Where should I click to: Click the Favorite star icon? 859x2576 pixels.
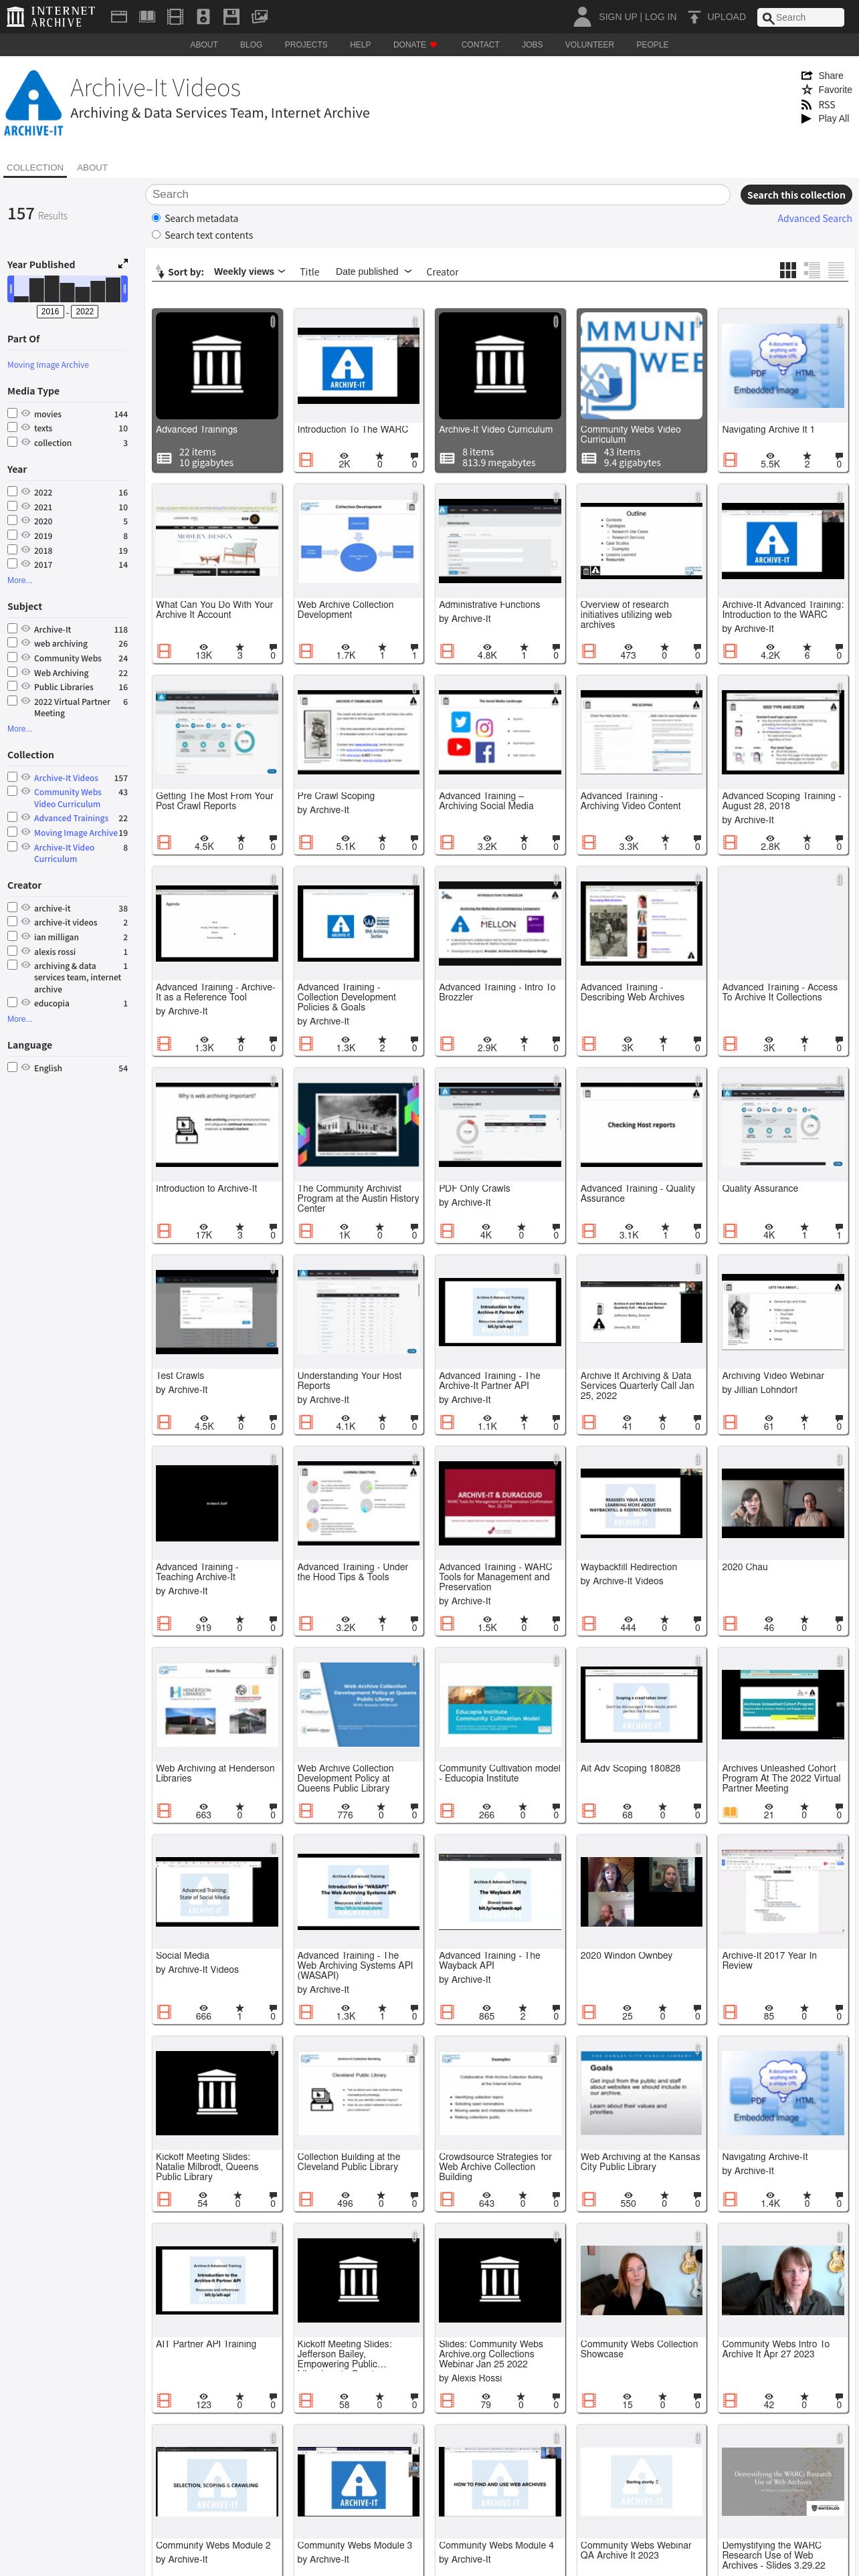806,90
